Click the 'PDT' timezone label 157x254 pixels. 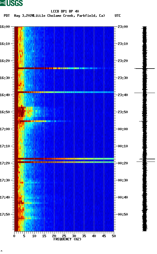[x=7, y=16]
